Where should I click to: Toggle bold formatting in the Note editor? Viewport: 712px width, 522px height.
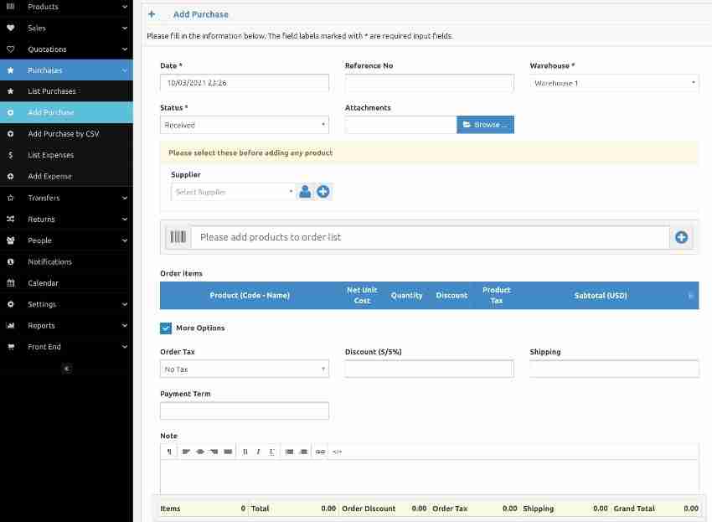click(x=245, y=452)
